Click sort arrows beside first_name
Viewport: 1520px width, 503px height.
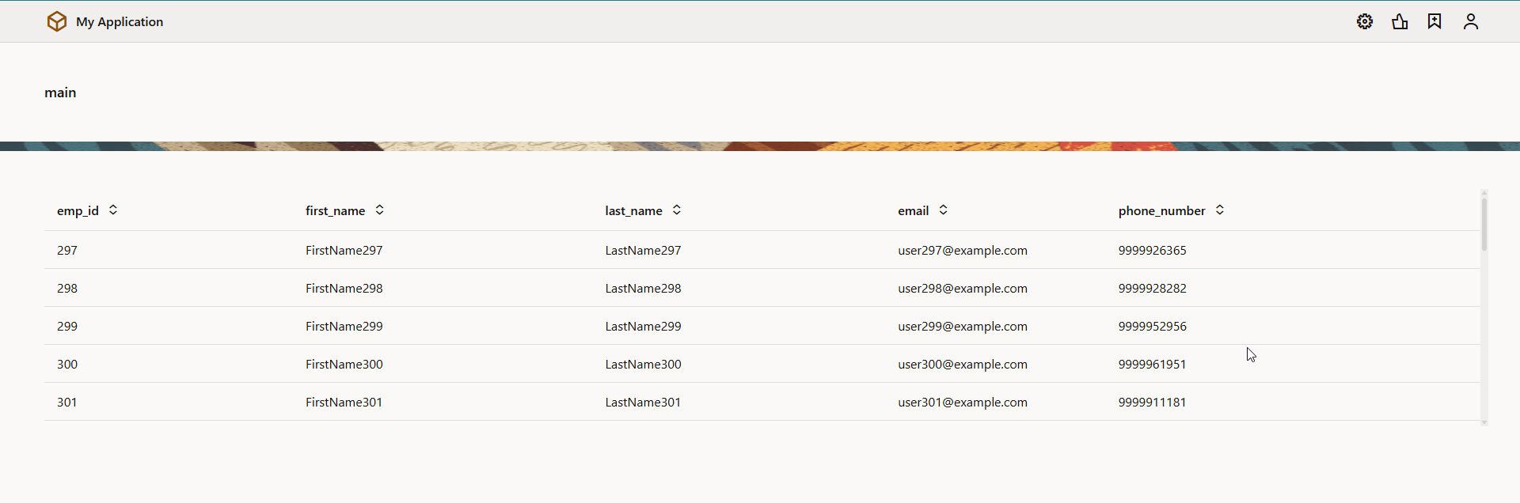pyautogui.click(x=380, y=210)
